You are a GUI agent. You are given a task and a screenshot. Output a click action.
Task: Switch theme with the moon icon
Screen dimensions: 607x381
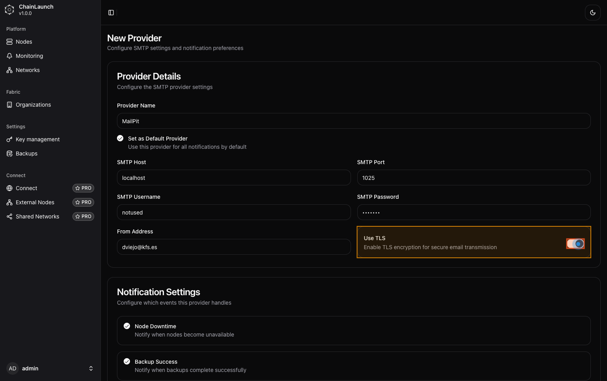(x=592, y=13)
